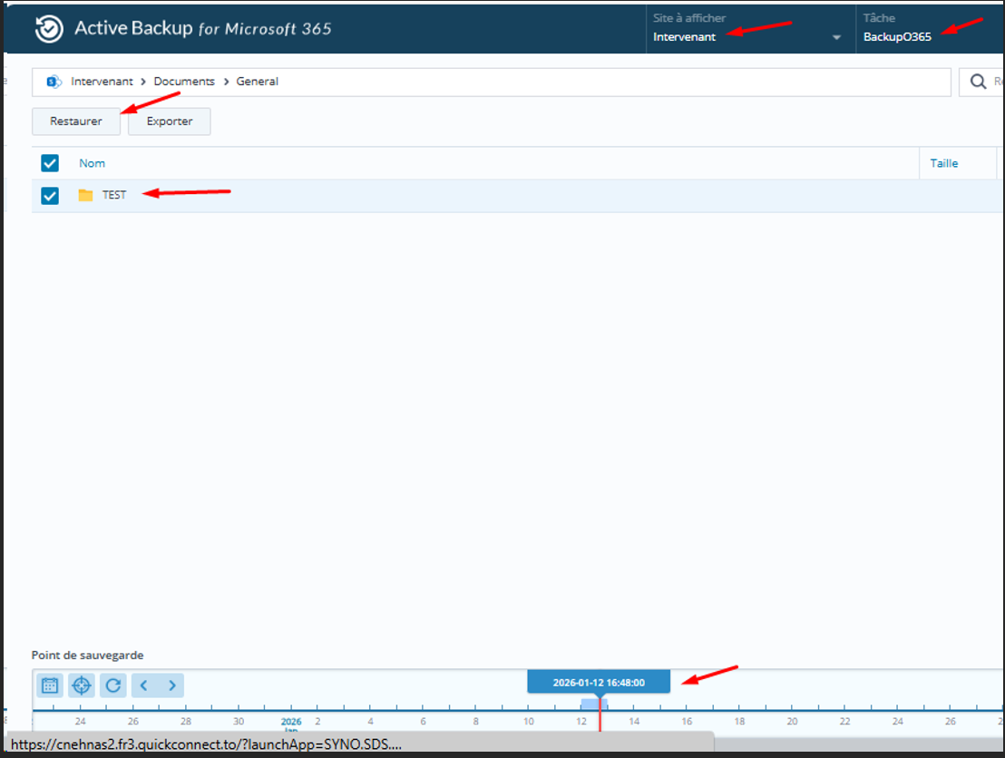This screenshot has height=758, width=1005.
Task: Open the calendar picker for backup points
Action: click(49, 685)
